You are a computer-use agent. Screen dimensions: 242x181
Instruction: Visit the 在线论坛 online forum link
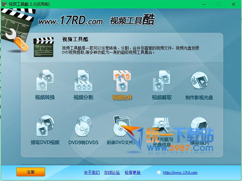tap(112, 173)
